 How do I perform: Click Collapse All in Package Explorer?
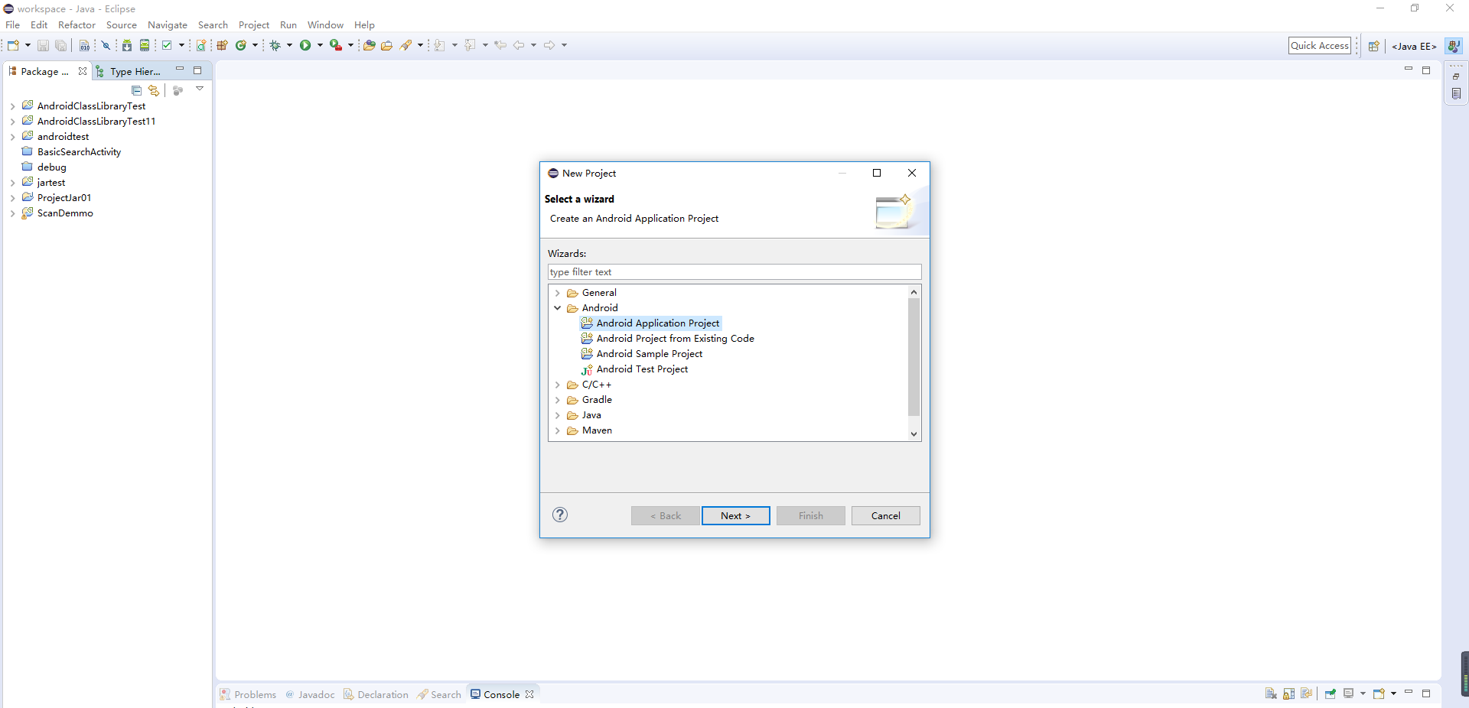(x=137, y=90)
